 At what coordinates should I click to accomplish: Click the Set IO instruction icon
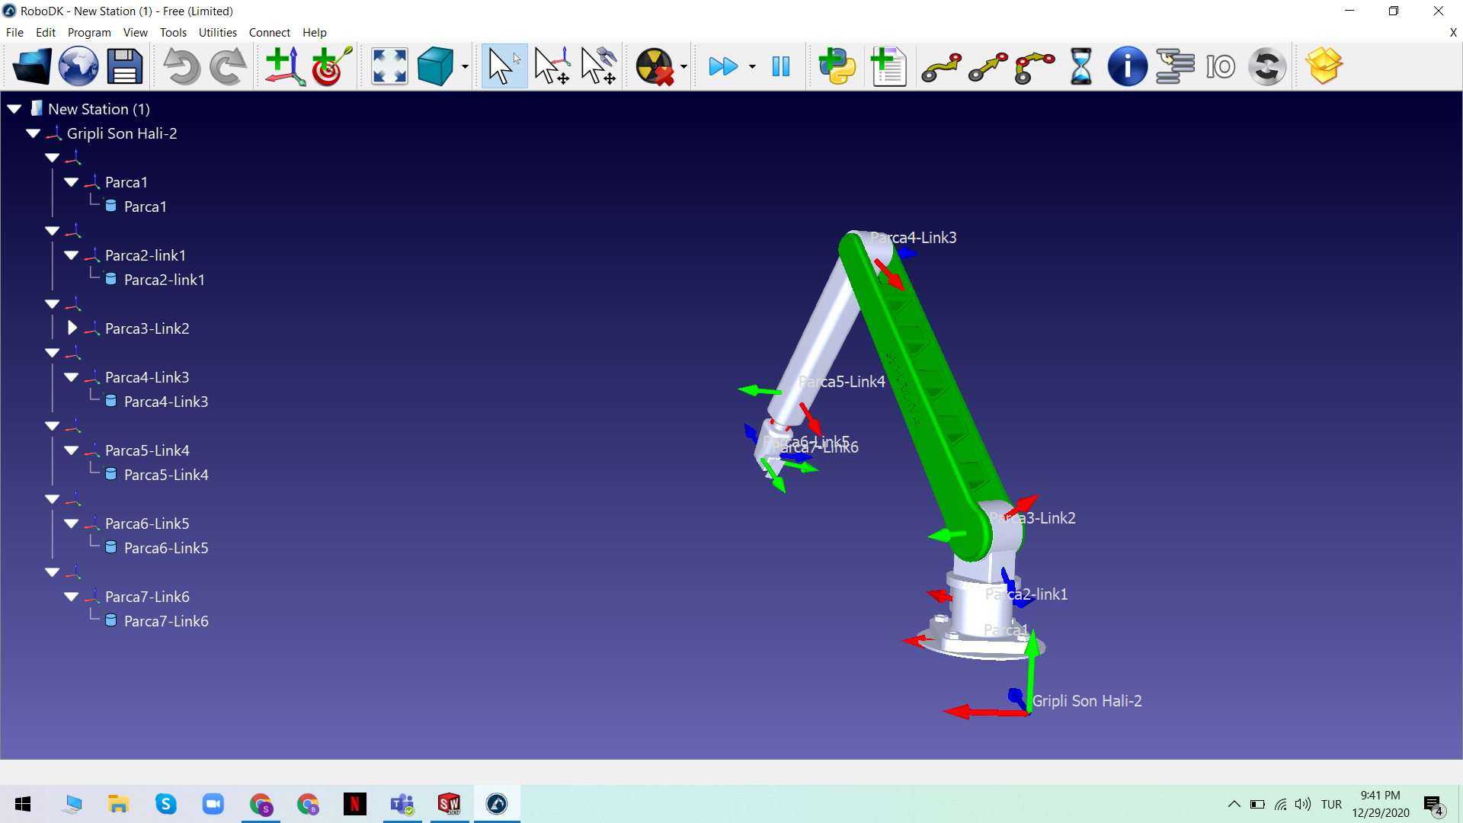[1220, 66]
